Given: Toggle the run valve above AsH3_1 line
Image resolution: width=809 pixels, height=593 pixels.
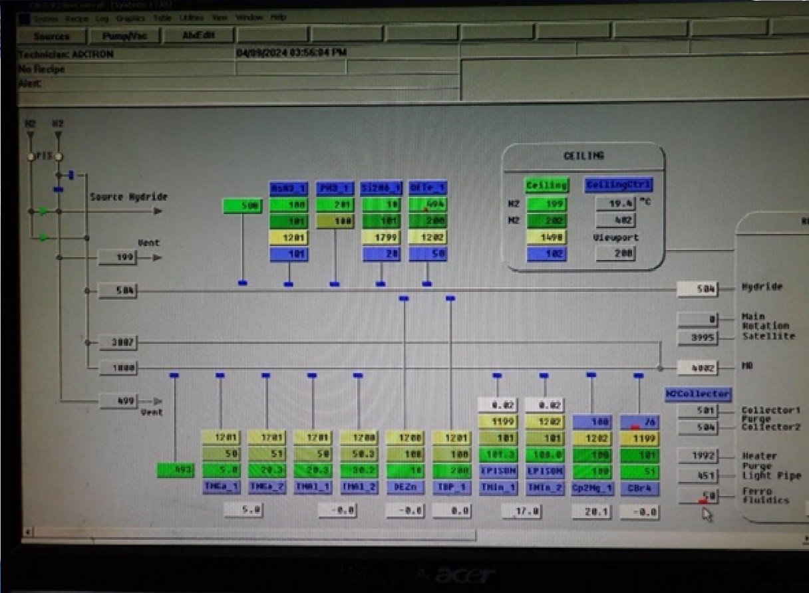Looking at the screenshot, I should pyautogui.click(x=288, y=284).
